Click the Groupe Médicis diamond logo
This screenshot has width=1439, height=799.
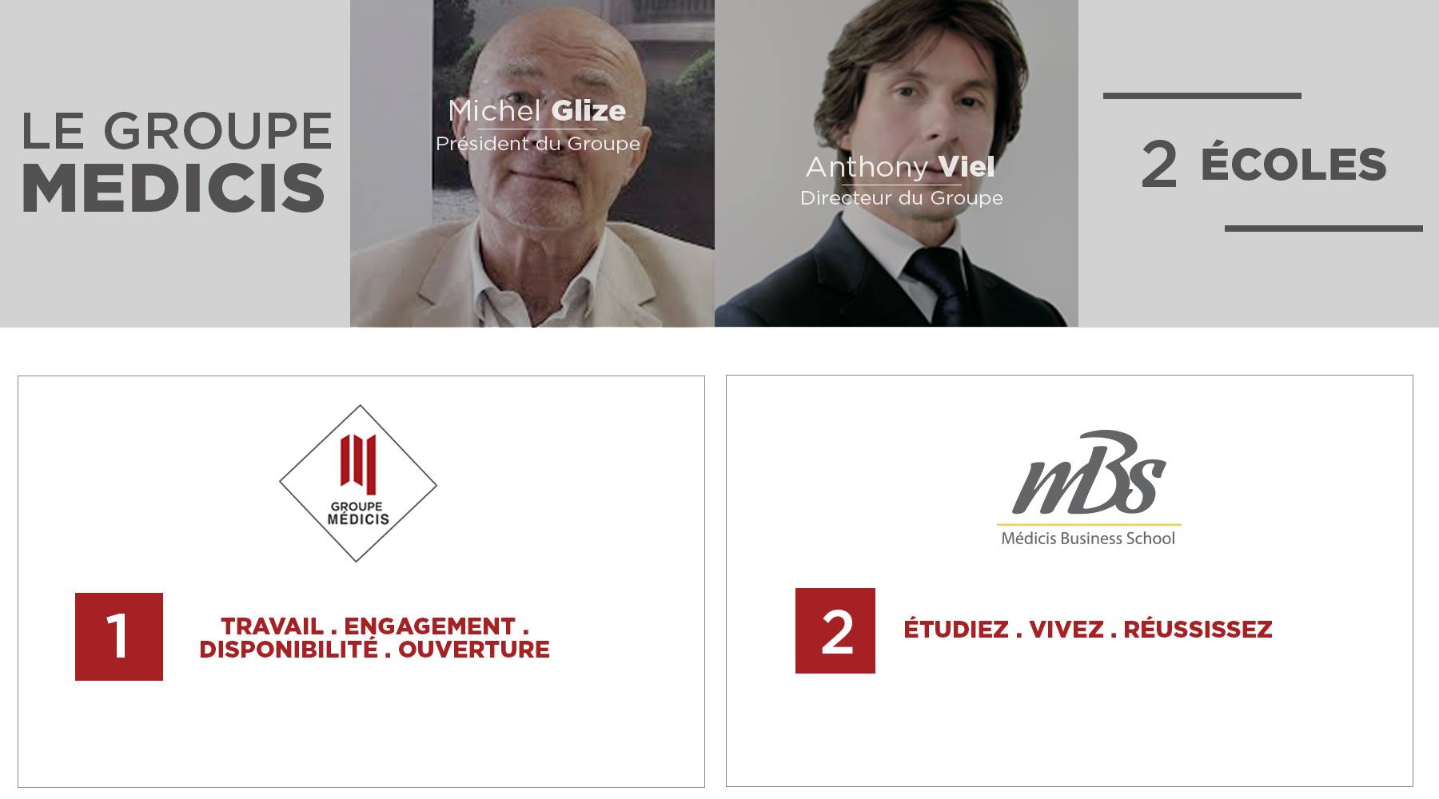(357, 483)
